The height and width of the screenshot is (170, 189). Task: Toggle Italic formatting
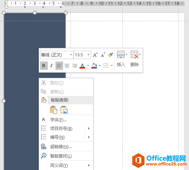[x=52, y=66]
